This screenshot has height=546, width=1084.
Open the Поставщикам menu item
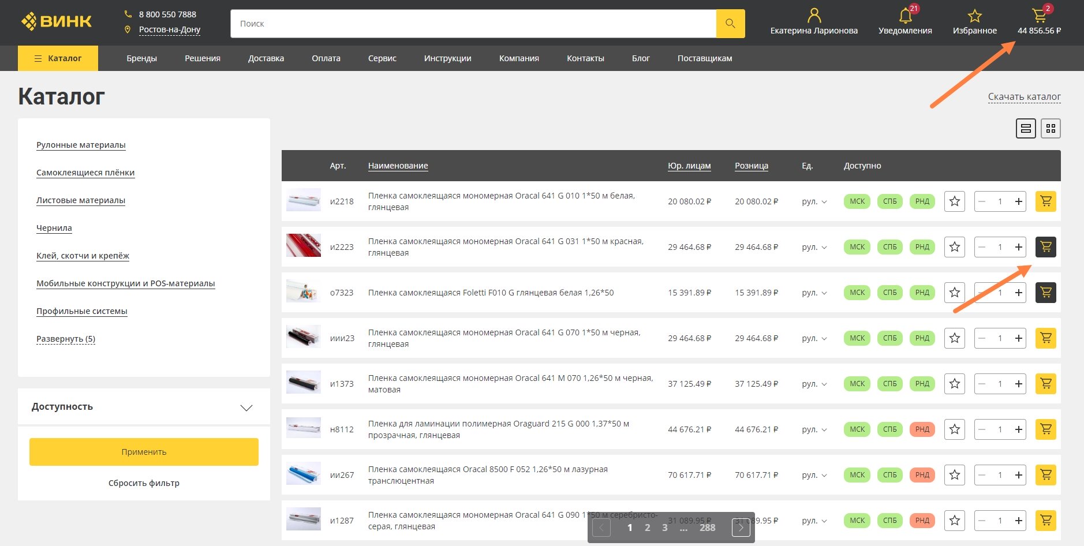click(x=705, y=58)
